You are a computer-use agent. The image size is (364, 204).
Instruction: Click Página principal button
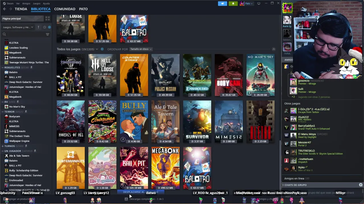coord(22,18)
